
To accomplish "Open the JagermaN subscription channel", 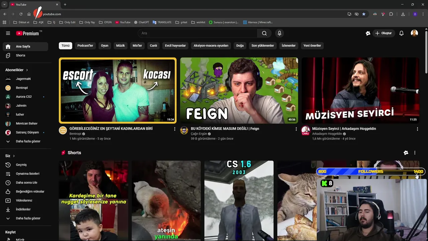I will pos(25,79).
